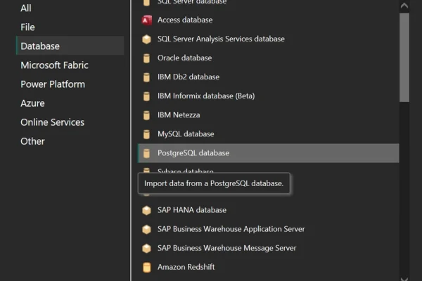Click the scroll up arrow of the list
This screenshot has width=422, height=281.
[x=404, y=6]
